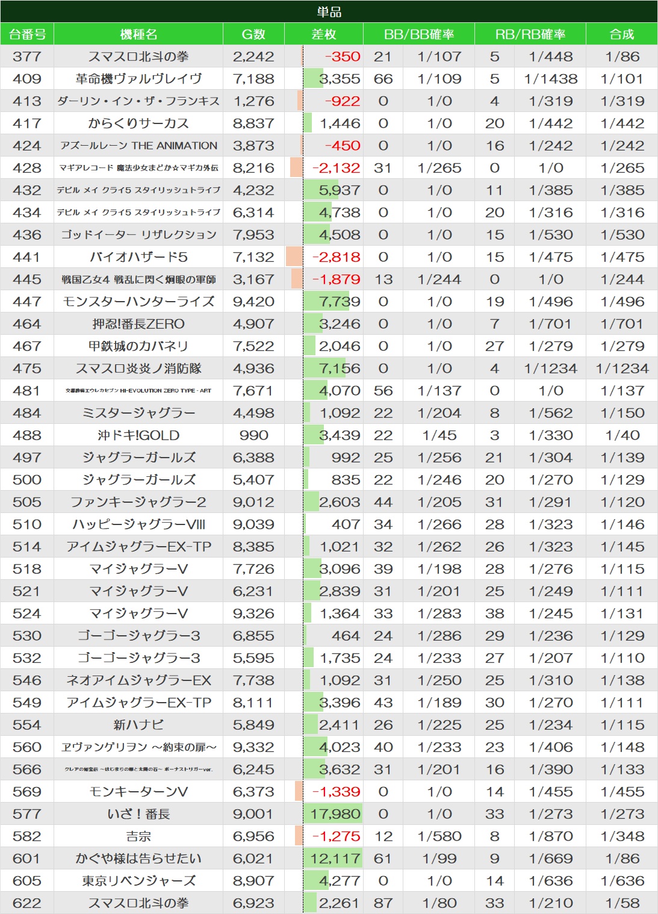Click the 2,242 games value

(253, 57)
